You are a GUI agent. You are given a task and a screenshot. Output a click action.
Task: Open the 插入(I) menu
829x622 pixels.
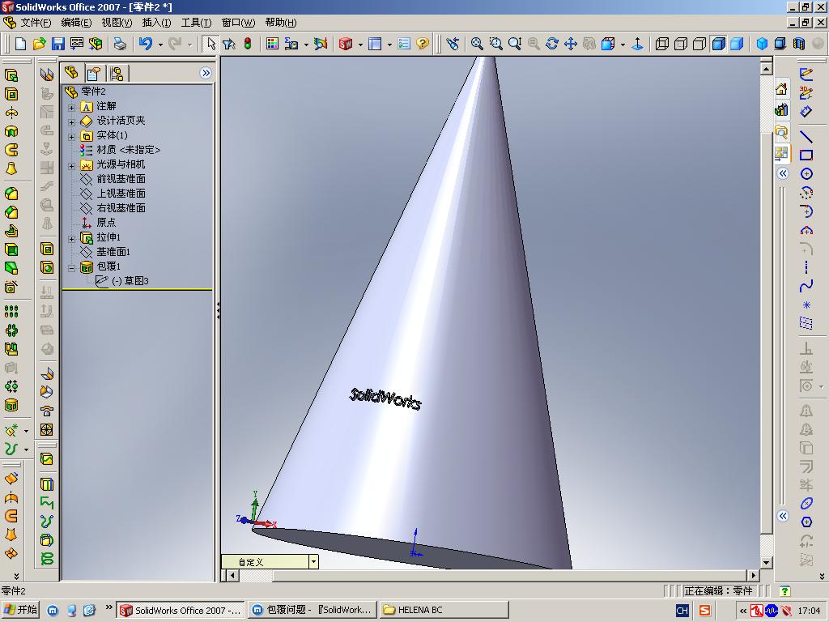click(x=156, y=22)
